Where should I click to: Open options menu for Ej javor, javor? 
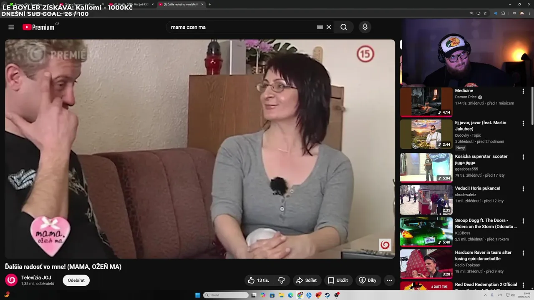coord(523,123)
